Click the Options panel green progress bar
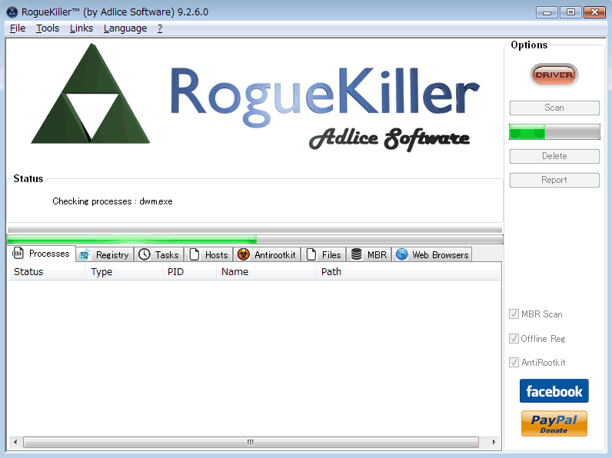Viewport: 612px width, 458px height. pyautogui.click(x=554, y=132)
